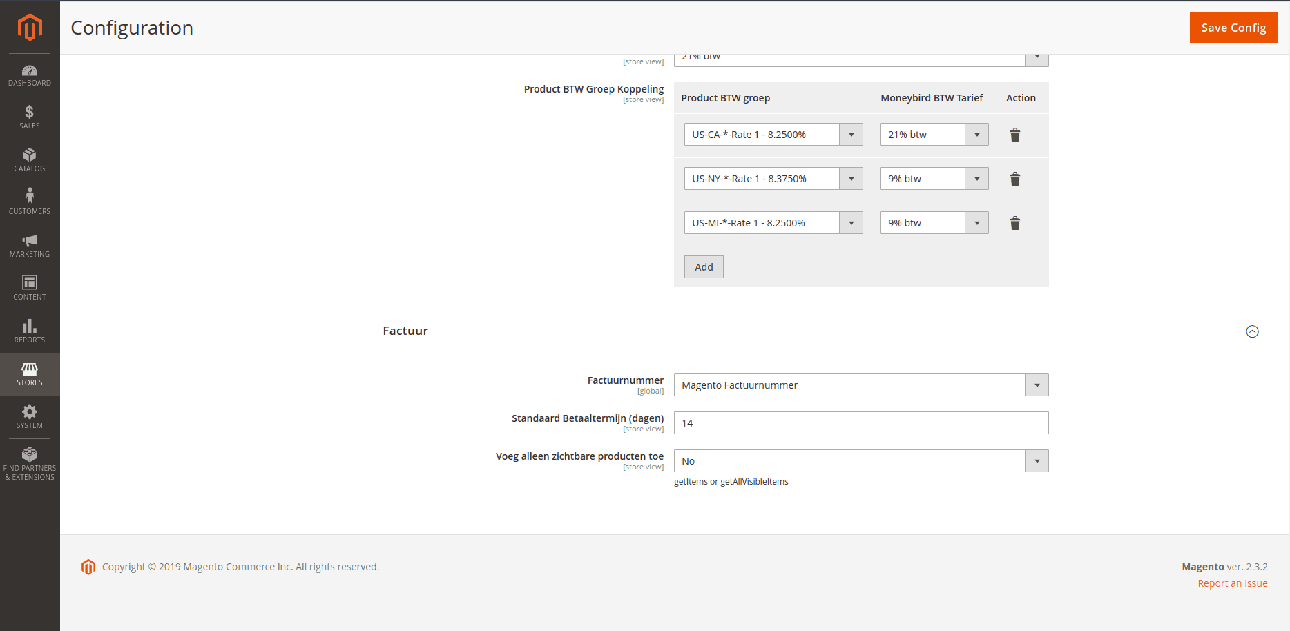Screen dimensions: 1290x631
Task: Delete the US-CA-*-Rate 1 mapping row
Action: [x=1014, y=135]
